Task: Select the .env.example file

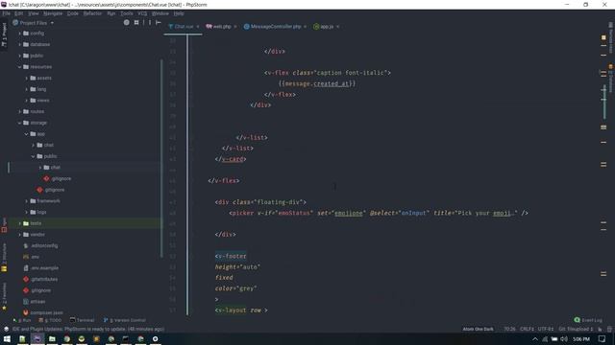Action: click(x=45, y=268)
